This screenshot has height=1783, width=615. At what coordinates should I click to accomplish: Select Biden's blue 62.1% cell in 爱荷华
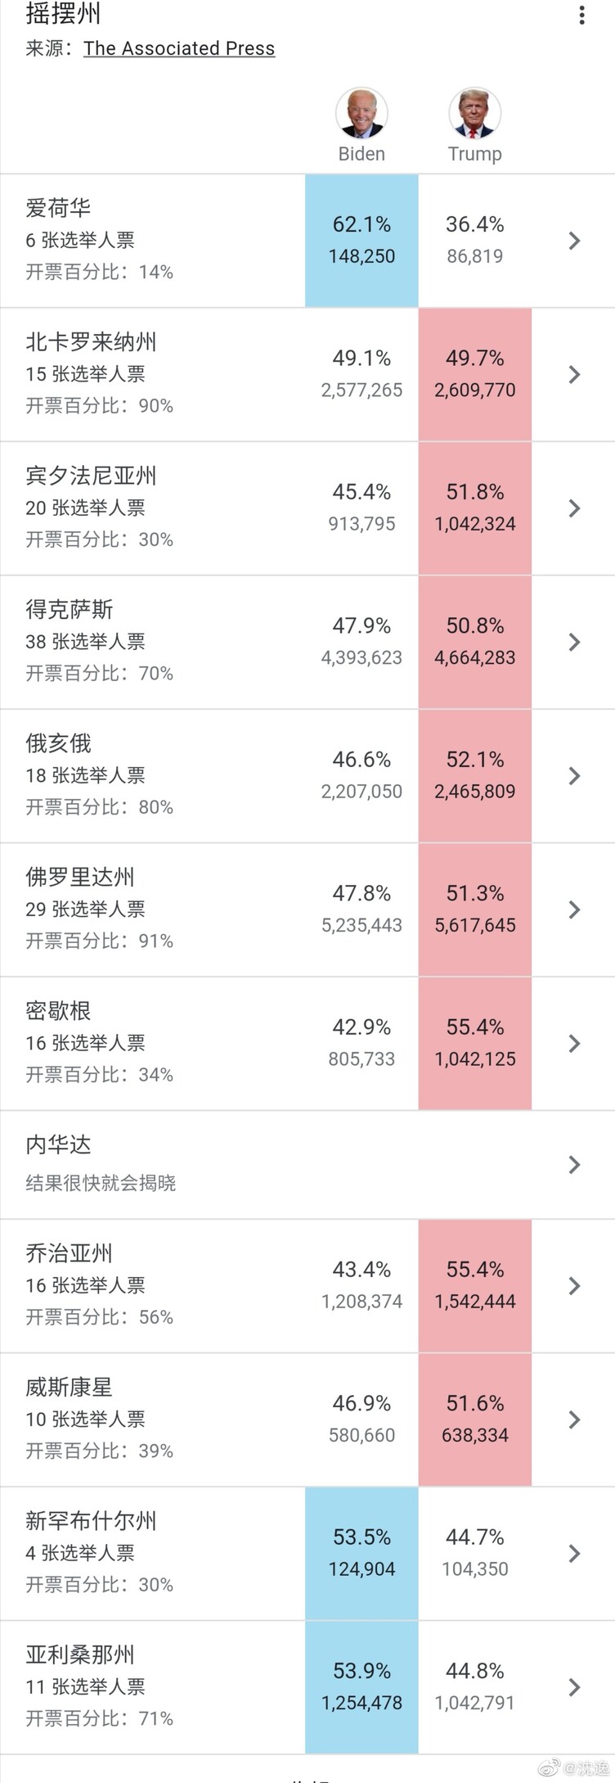361,241
